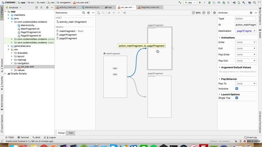Collapse the Launch Options section
Viewport: 262px width, 147px height.
(x=219, y=94)
